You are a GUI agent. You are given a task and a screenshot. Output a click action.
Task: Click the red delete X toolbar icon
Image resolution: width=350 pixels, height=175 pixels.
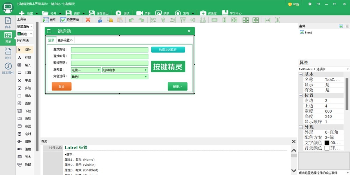88,20
